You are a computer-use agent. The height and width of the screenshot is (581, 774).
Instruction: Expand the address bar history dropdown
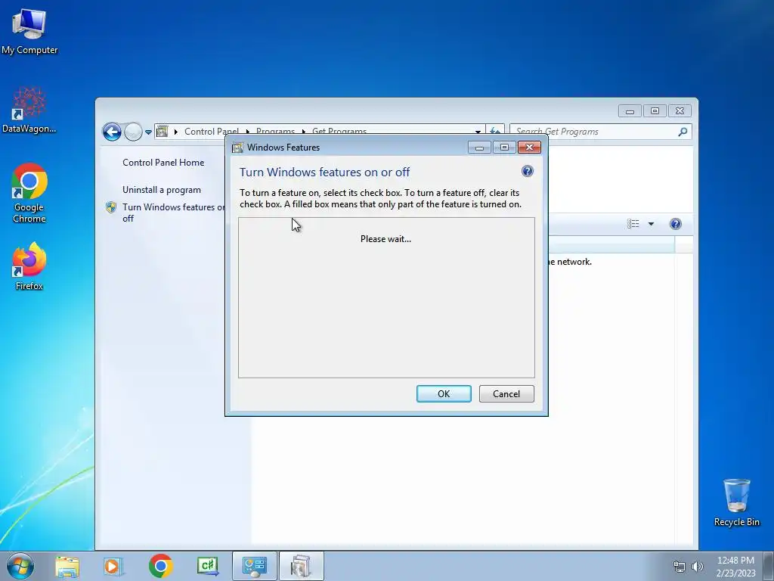click(478, 132)
